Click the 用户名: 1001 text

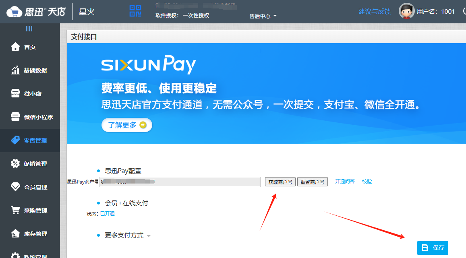coord(436,12)
